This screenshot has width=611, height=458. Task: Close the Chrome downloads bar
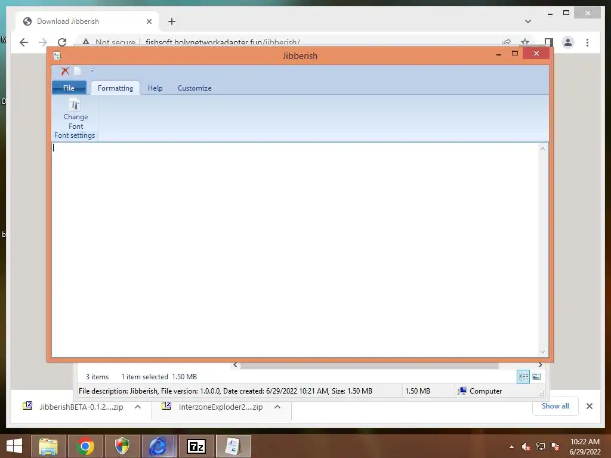point(590,406)
